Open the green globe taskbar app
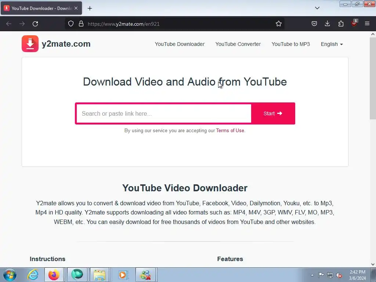Viewport: 376px width, 282px height. point(77,275)
